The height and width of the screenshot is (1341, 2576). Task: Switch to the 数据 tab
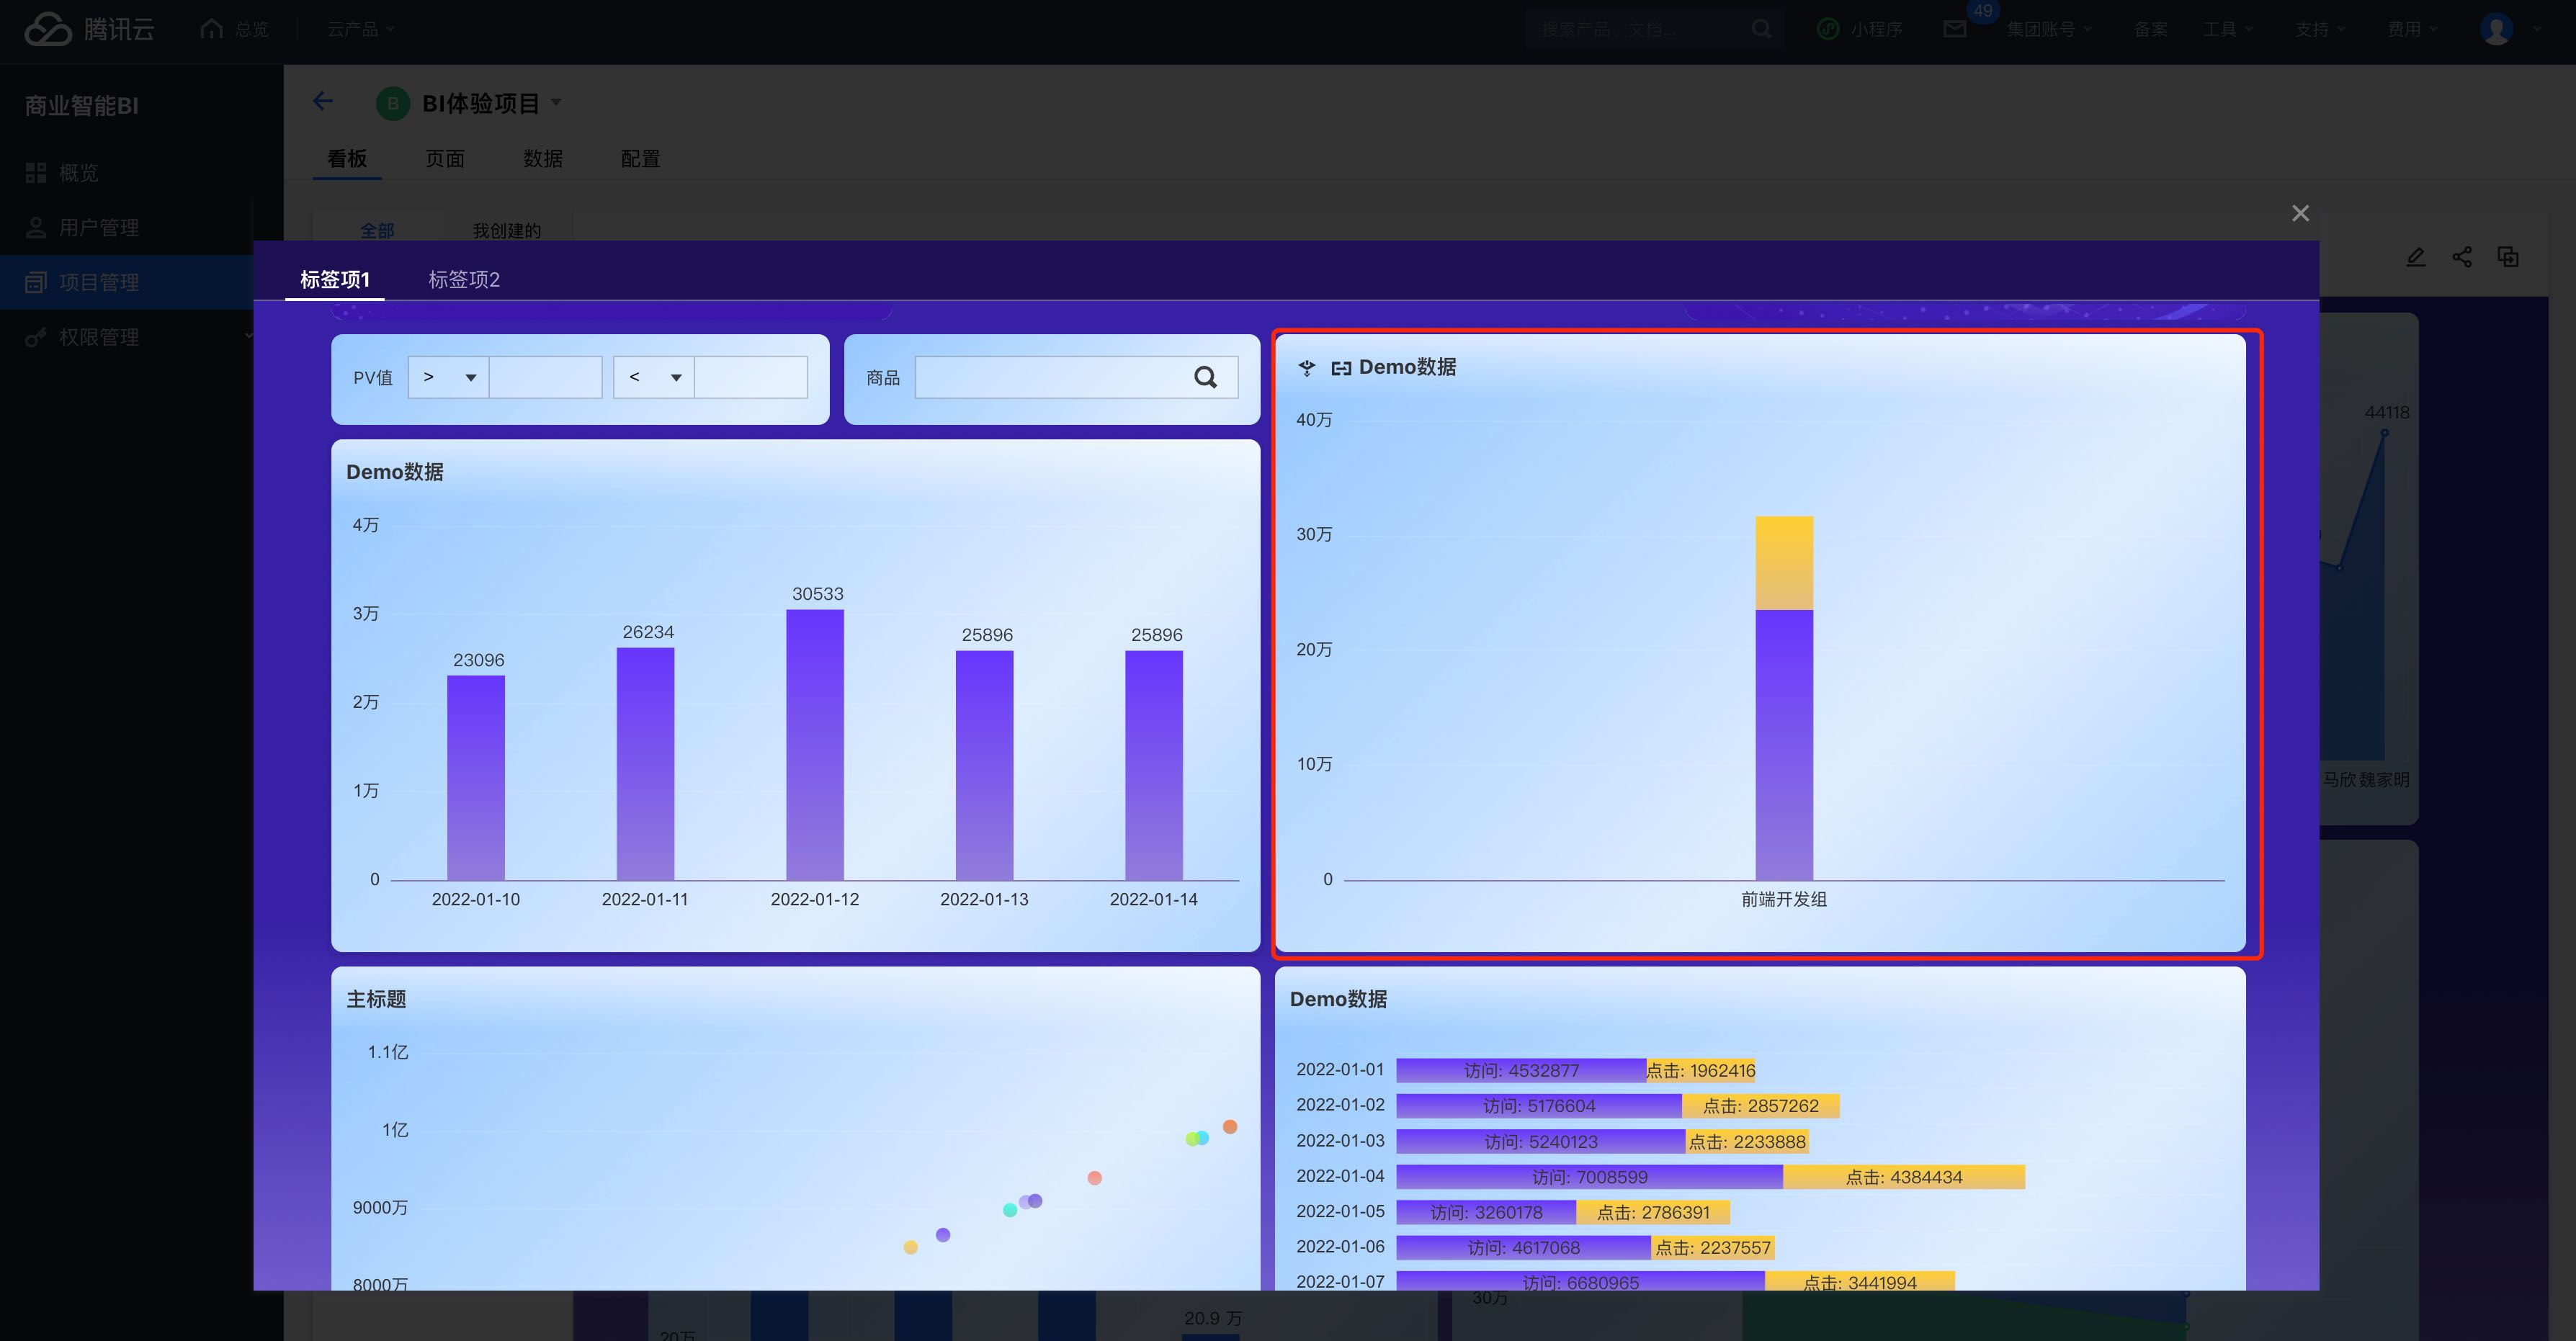(x=542, y=158)
